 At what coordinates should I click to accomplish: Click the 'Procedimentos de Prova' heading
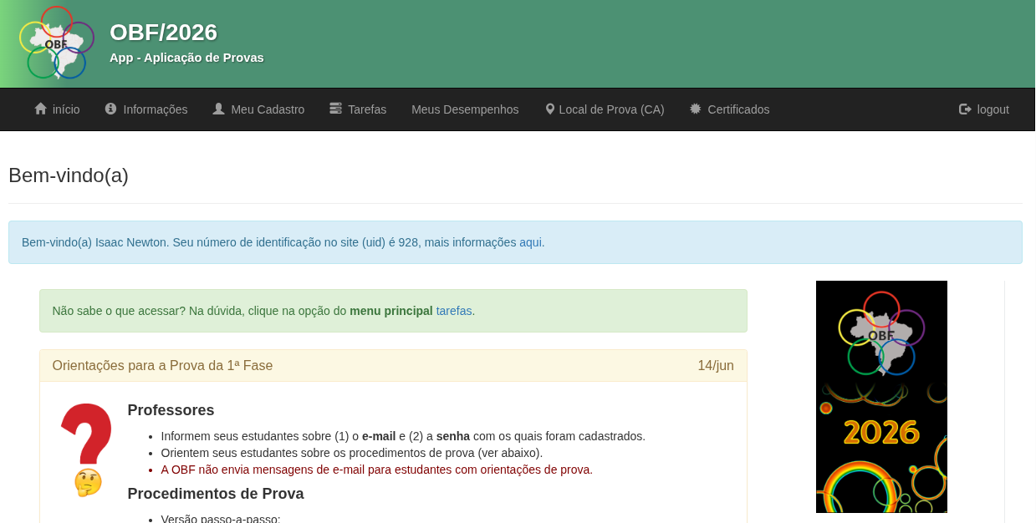[x=216, y=494]
